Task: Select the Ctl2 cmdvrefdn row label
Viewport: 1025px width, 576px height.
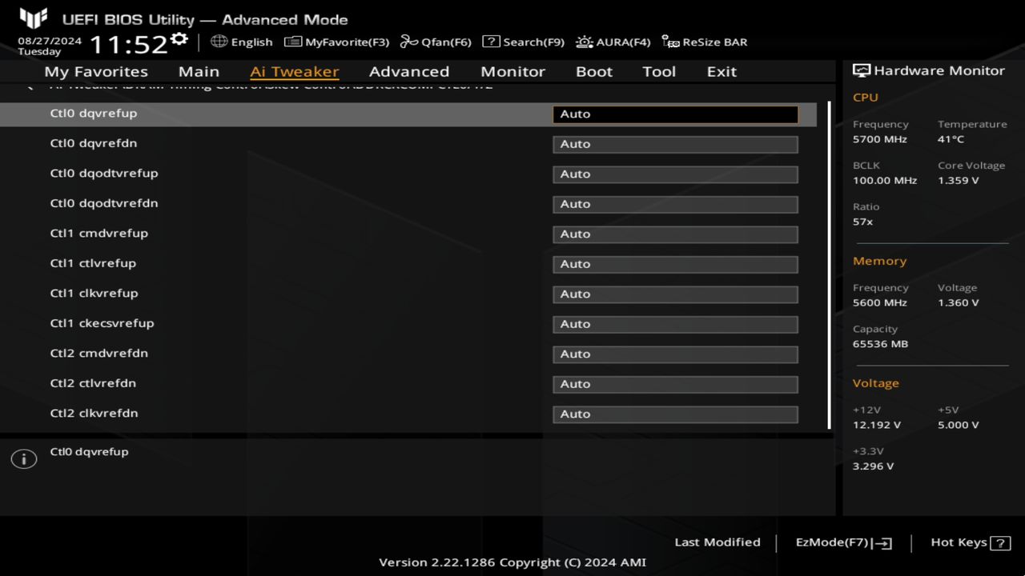Action: (98, 354)
